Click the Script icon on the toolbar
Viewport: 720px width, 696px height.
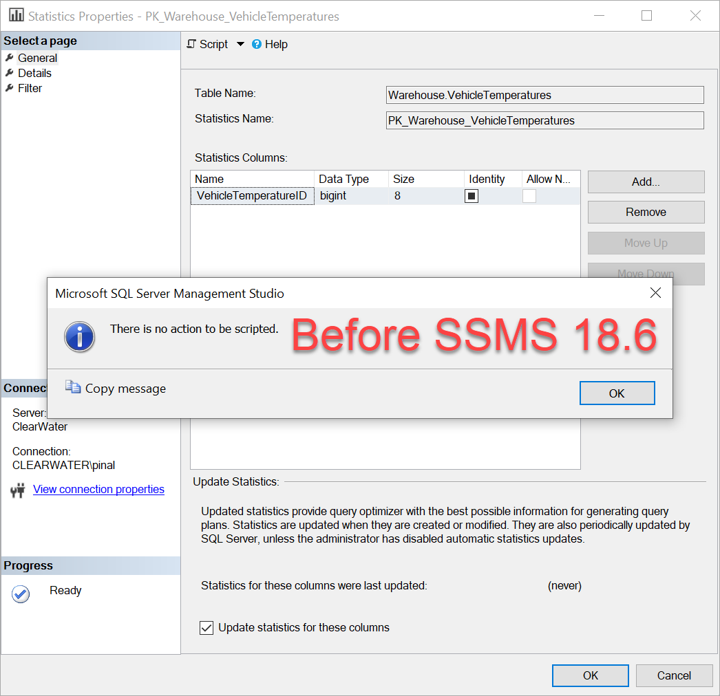pos(191,44)
